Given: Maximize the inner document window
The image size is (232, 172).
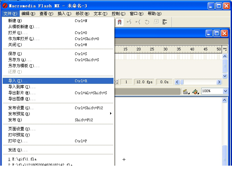Looking at the screenshot, I should point(217,33).
